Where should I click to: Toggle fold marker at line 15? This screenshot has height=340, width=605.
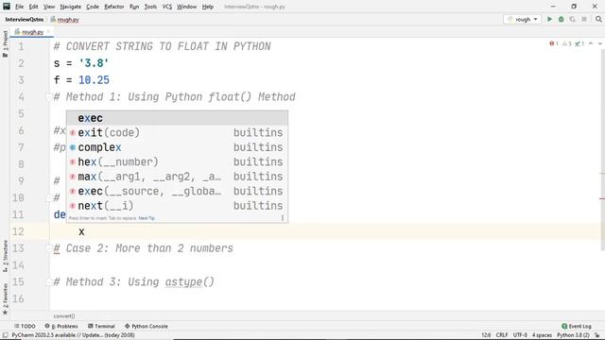coord(49,281)
